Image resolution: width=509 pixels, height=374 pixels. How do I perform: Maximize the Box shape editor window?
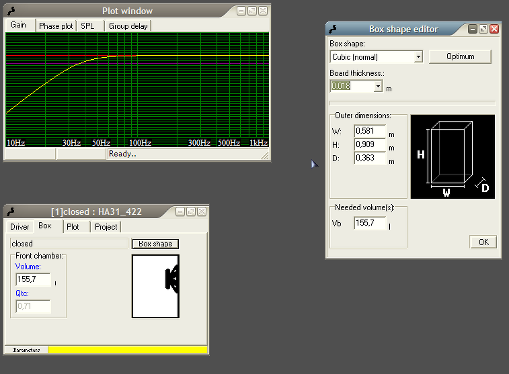[x=483, y=29]
